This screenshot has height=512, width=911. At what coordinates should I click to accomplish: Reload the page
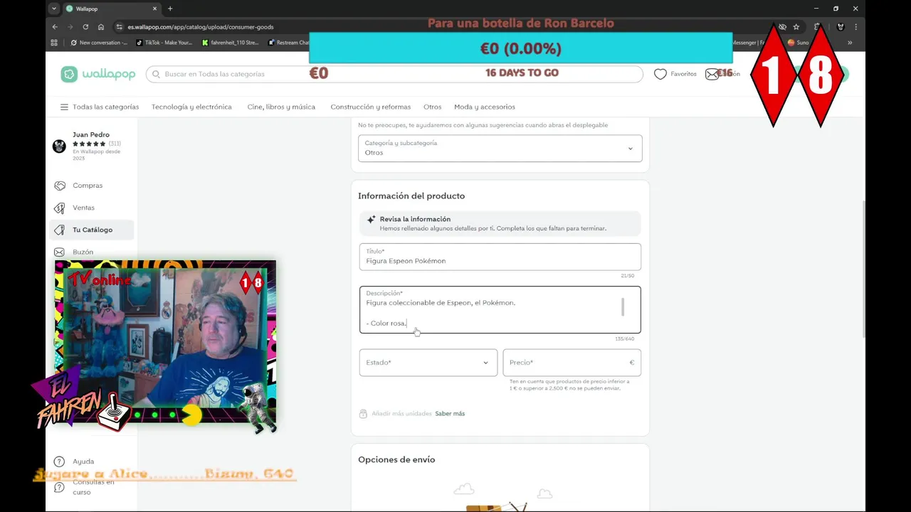click(85, 27)
